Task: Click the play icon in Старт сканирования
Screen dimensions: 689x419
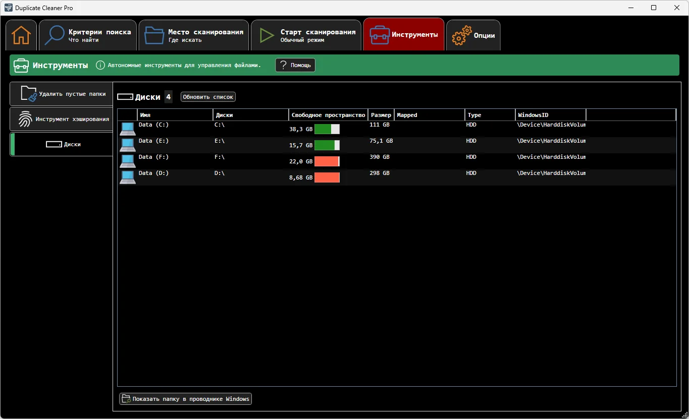Action: coord(266,35)
